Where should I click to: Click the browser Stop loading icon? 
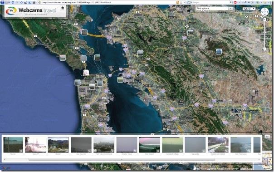17,2
